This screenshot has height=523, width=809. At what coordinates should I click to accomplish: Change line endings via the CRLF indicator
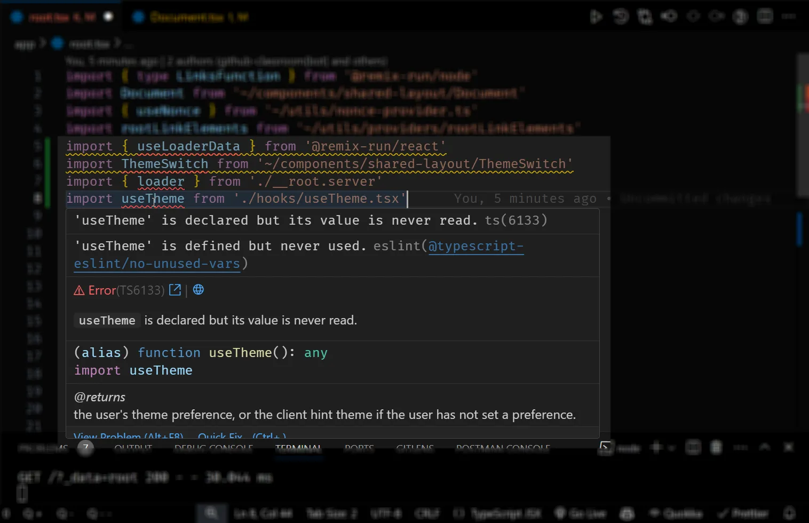click(427, 513)
